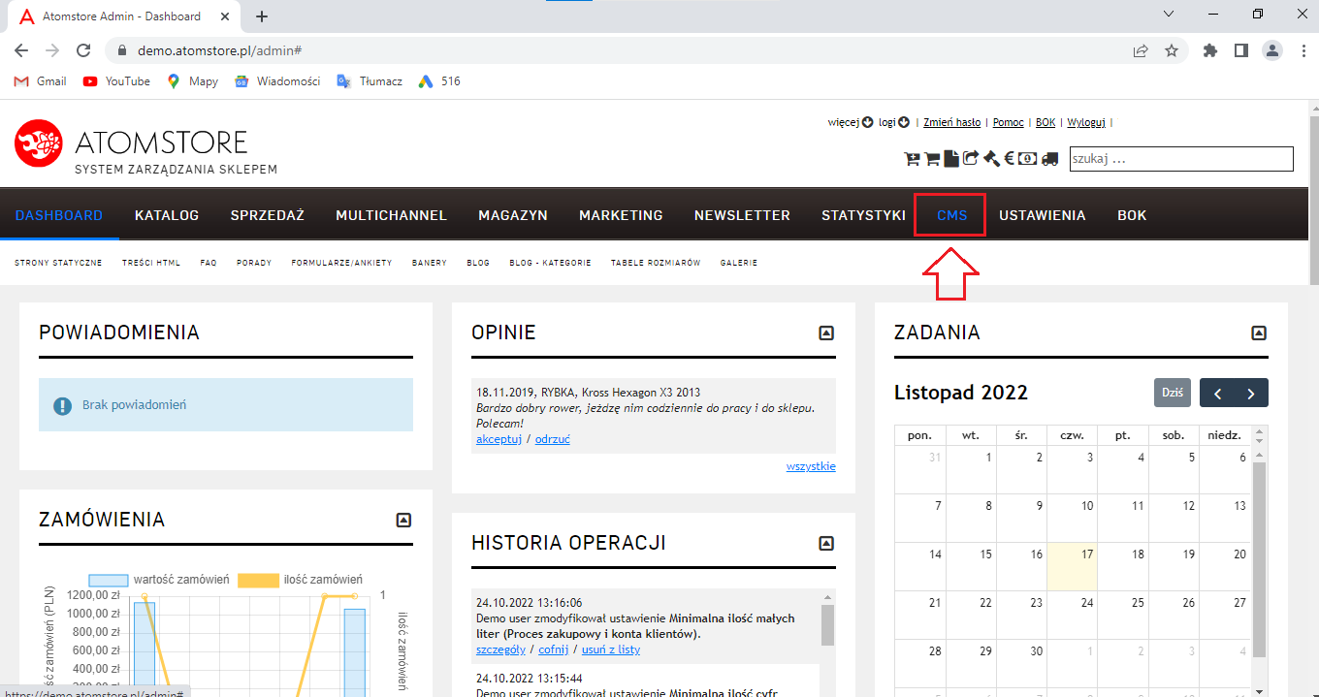Click the delivery truck icon near the search box
This screenshot has height=697, width=1319.
(x=1049, y=159)
